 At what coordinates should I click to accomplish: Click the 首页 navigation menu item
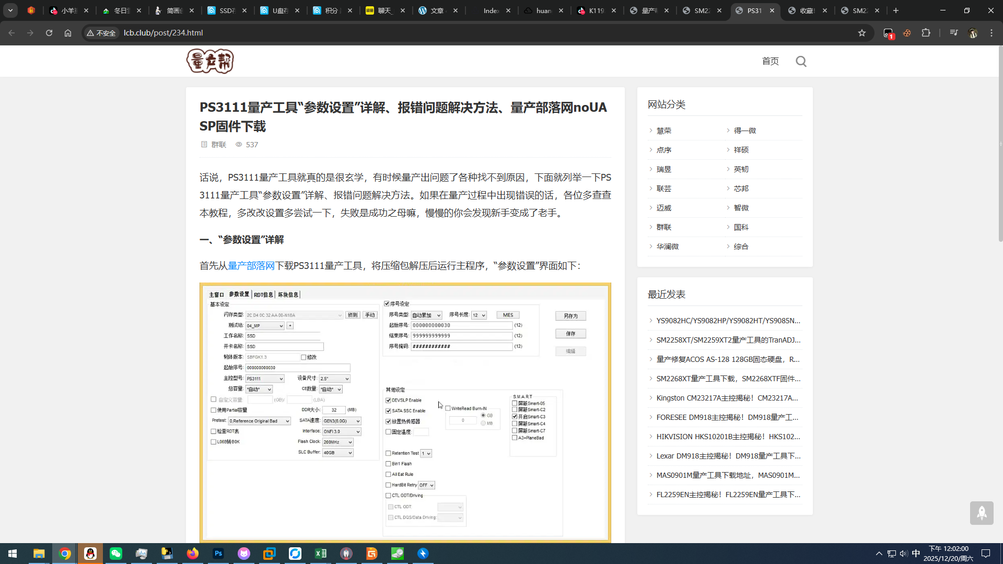click(x=770, y=62)
